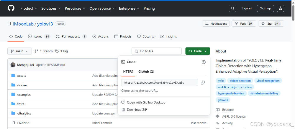Click the Go to file search field
Viewport: 295px width, 129px height.
coord(157,51)
